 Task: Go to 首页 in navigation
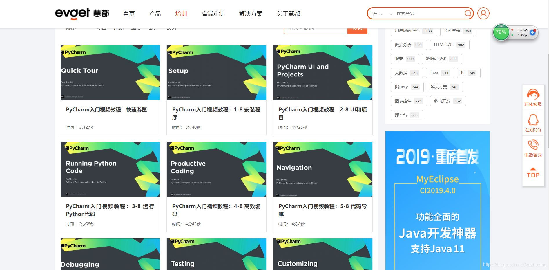click(x=129, y=14)
